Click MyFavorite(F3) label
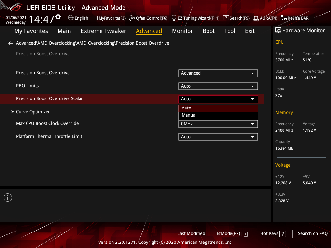The image size is (331, 248). click(112, 18)
